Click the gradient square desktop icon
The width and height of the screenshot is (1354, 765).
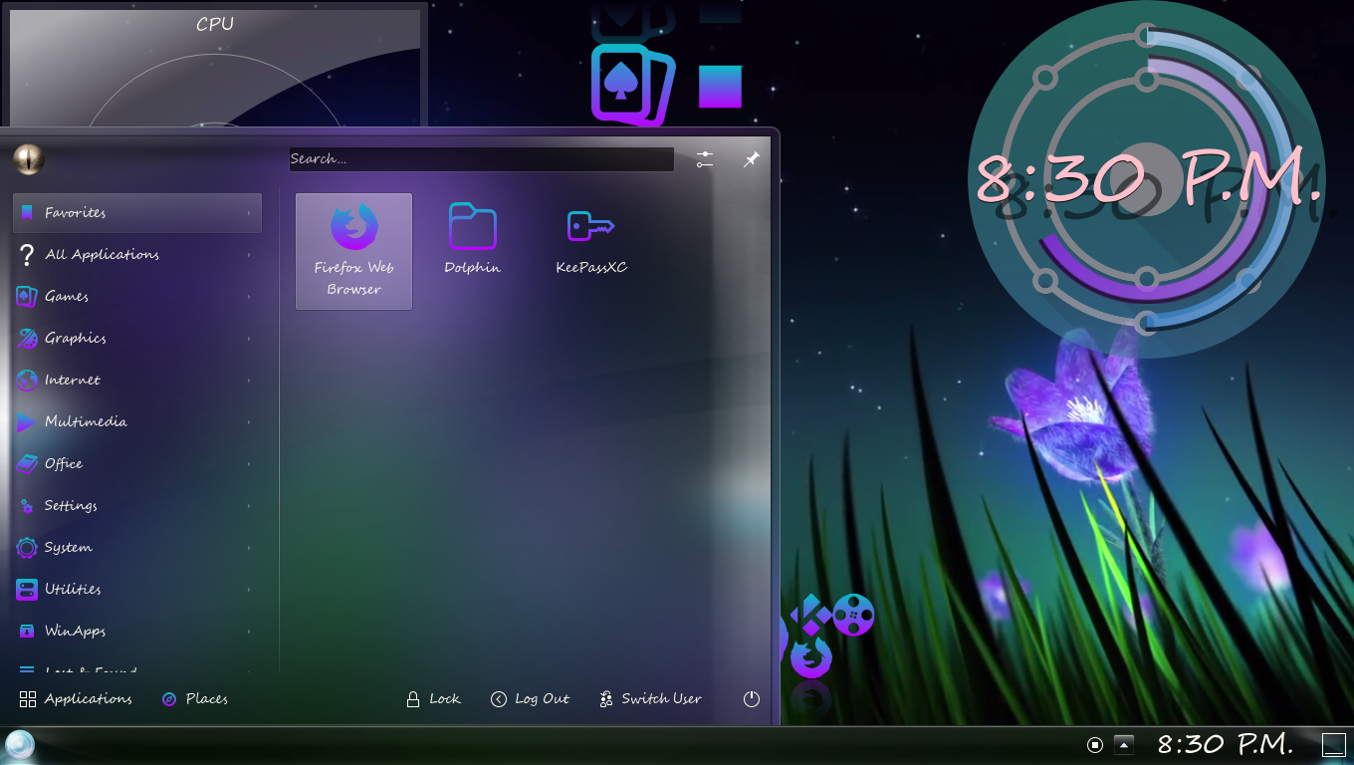(720, 87)
